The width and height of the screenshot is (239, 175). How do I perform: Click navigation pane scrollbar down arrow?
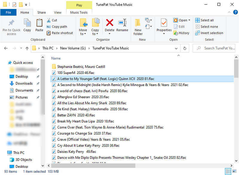pos(43,165)
